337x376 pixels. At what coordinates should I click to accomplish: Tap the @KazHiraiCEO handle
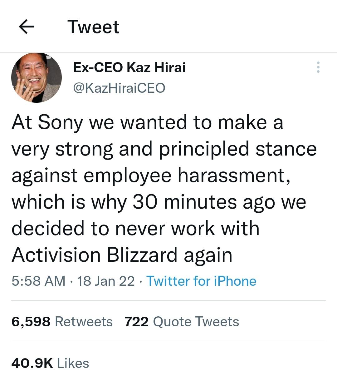point(119,88)
